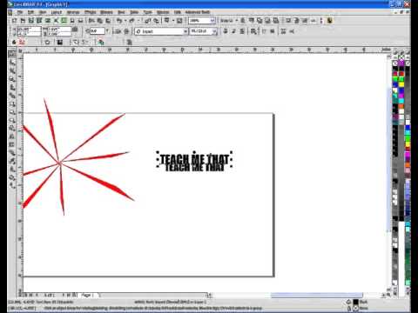The height and width of the screenshot is (313, 418).
Task: Select the Interactive Blend tool
Action: click(12, 153)
